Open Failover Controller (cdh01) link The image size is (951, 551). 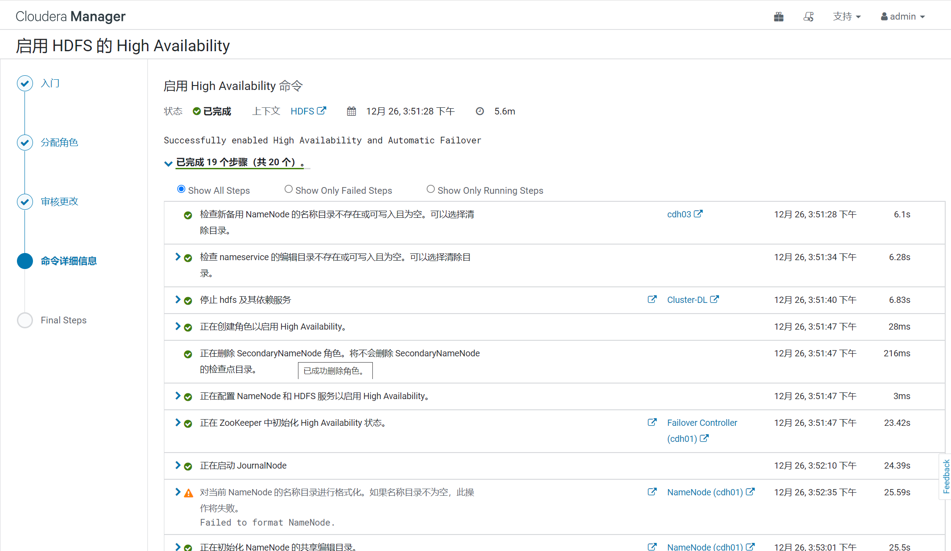click(x=702, y=423)
